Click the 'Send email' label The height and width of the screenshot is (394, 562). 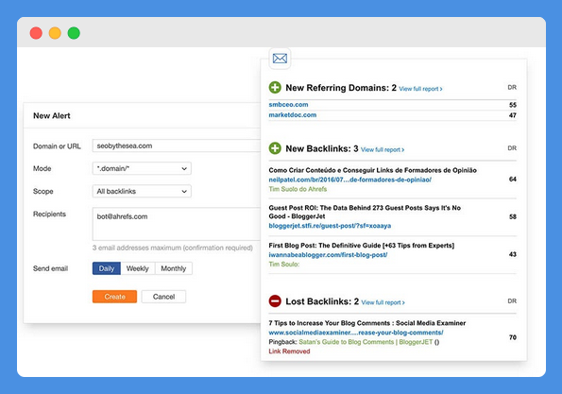point(51,268)
